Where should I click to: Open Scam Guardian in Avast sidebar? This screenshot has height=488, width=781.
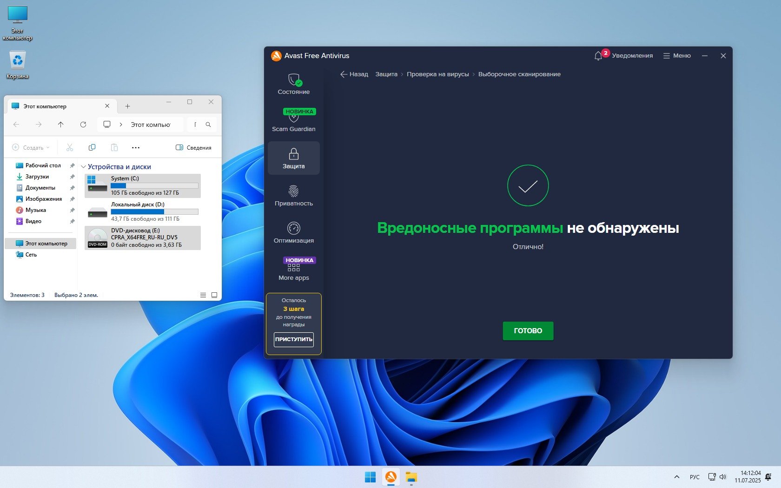coord(294,121)
